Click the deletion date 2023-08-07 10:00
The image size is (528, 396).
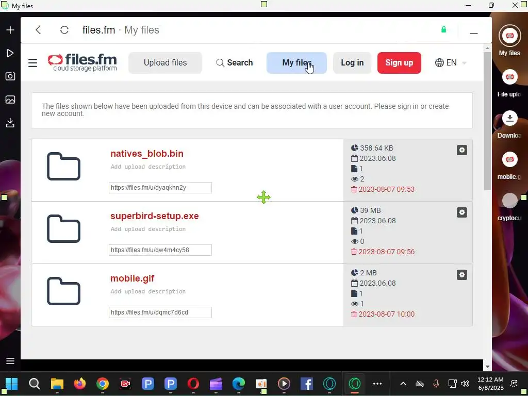[386, 314]
